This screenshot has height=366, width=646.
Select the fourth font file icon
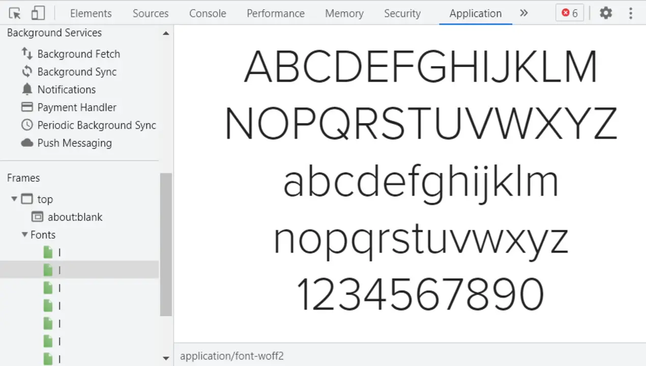click(48, 306)
